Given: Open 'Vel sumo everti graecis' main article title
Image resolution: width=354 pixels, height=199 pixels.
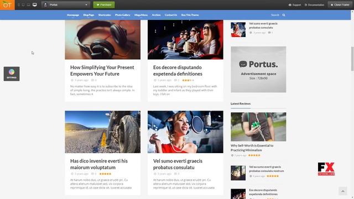Looking at the screenshot, I should (x=178, y=164).
